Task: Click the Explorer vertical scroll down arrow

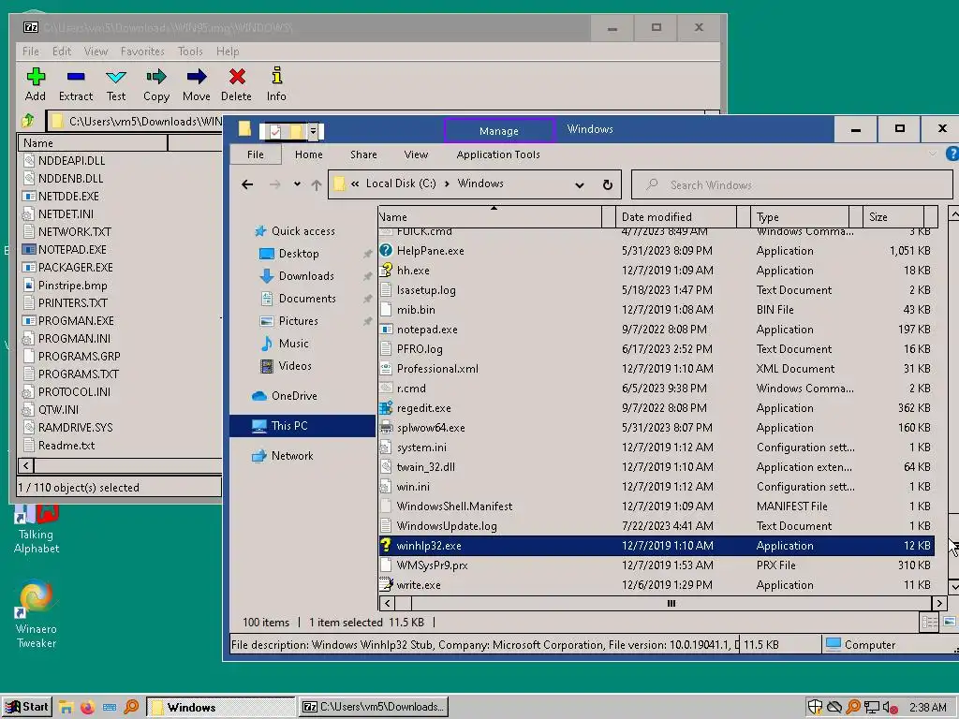Action: pos(953,587)
